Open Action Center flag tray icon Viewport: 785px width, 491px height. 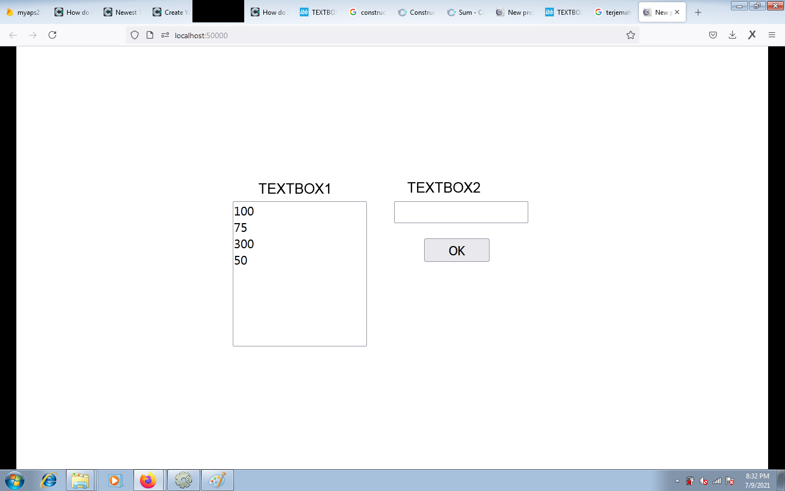[x=730, y=481]
